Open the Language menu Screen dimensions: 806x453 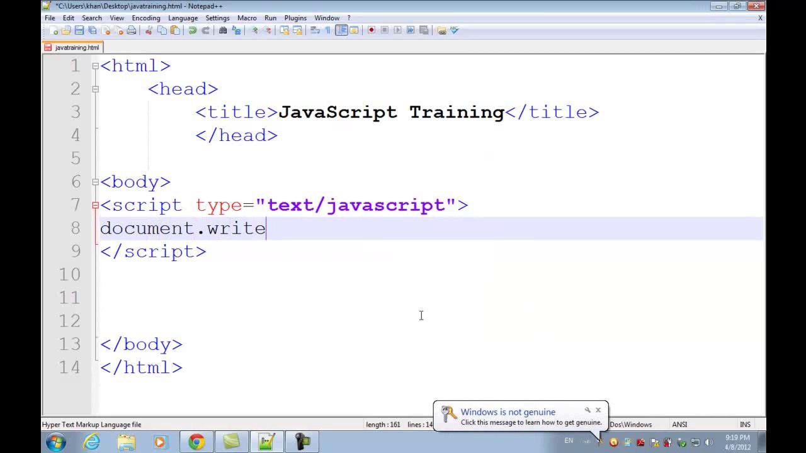click(183, 18)
